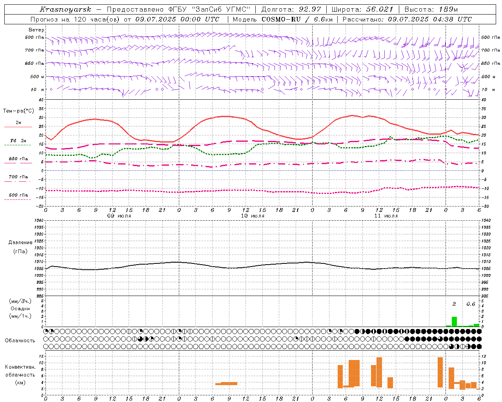Click the 'Высота: 189м' elevation value
The height and width of the screenshot is (402, 502).
[431, 9]
